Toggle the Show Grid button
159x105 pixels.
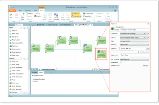[76, 14]
